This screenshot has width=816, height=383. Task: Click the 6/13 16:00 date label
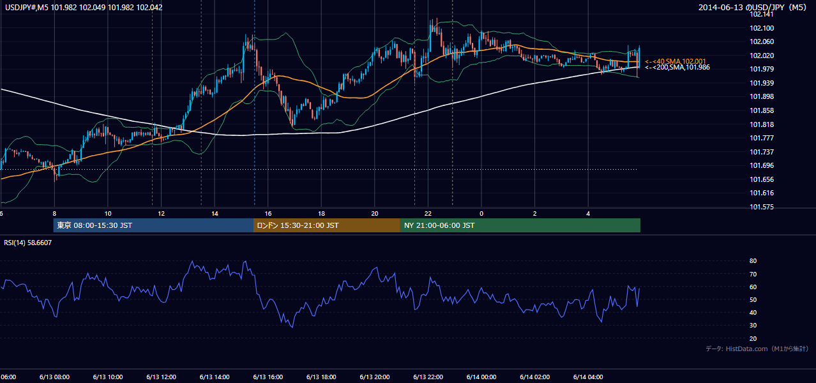point(268,377)
